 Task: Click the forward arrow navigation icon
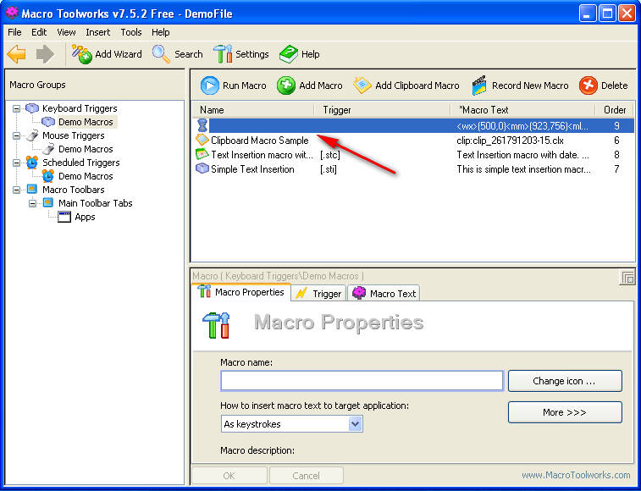tap(45, 54)
